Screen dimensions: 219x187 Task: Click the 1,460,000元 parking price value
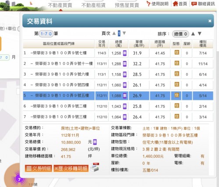pos(153,156)
